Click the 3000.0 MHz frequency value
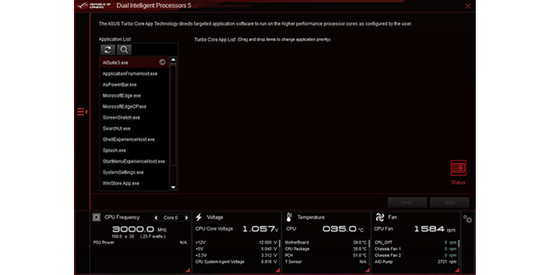549x275 pixels. pos(139,230)
